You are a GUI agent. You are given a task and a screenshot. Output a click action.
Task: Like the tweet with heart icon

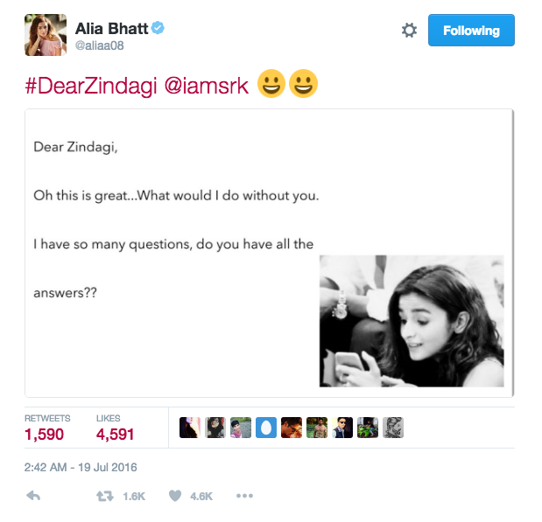[x=175, y=496]
